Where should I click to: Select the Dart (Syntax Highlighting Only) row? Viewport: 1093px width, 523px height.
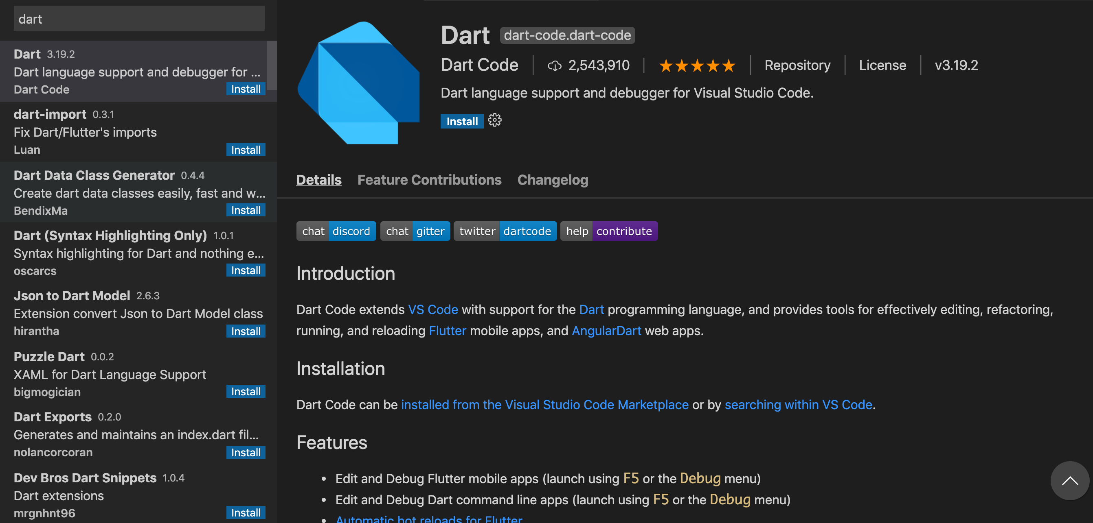(x=138, y=253)
